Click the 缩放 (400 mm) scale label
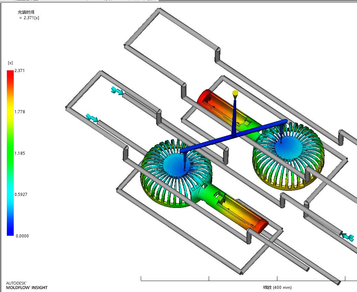 click(x=277, y=288)
